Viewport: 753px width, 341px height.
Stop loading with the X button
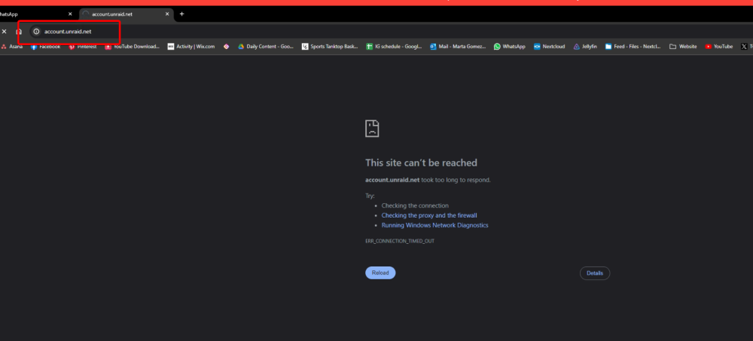tap(5, 31)
